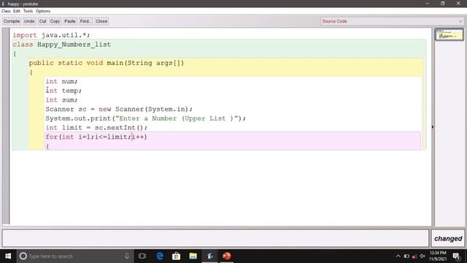Click the battery status tray icon

406,256
